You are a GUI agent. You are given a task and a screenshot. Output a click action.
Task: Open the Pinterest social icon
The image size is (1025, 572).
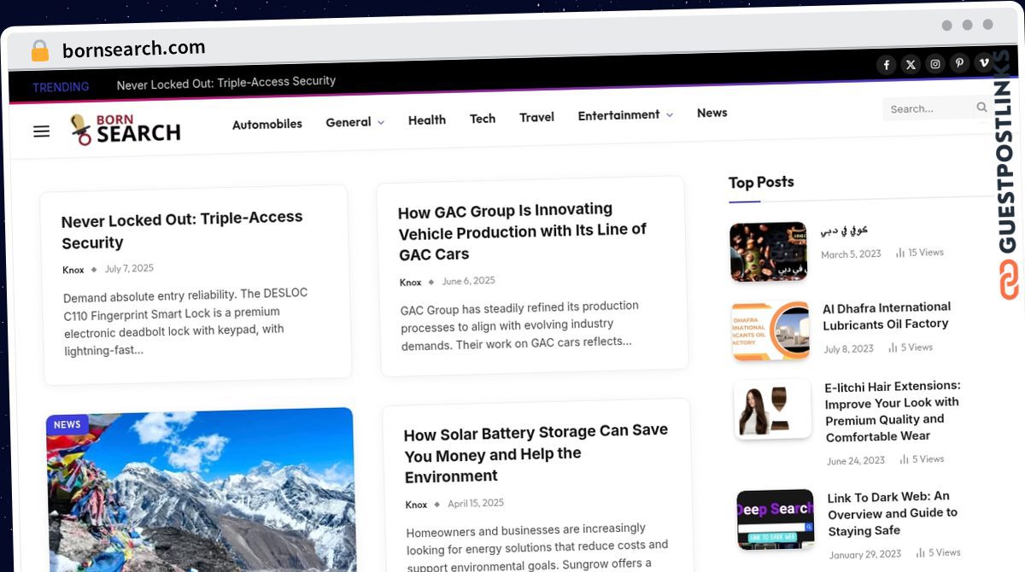[x=959, y=63]
